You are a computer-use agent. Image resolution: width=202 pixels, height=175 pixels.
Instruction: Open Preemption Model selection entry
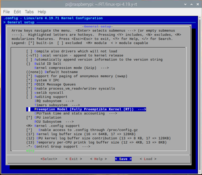click(x=86, y=109)
